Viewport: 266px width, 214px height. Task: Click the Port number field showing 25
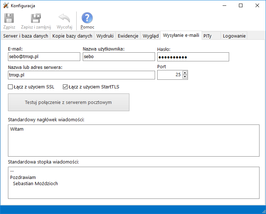coord(170,75)
